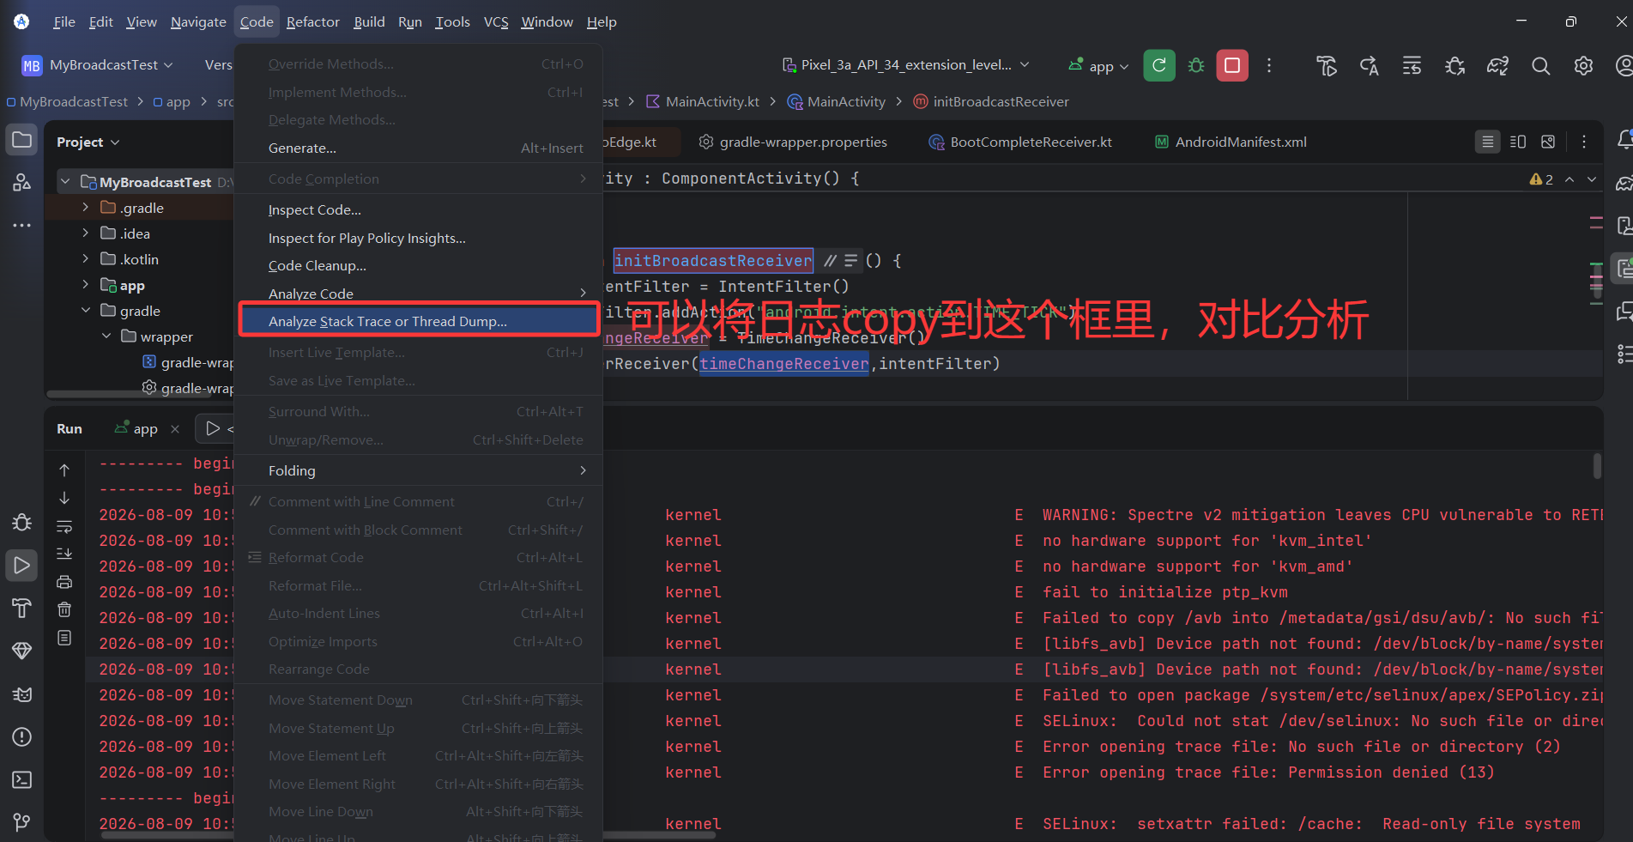This screenshot has width=1633, height=842.
Task: Open the Resource Manager sidebar icon
Action: tap(22, 182)
